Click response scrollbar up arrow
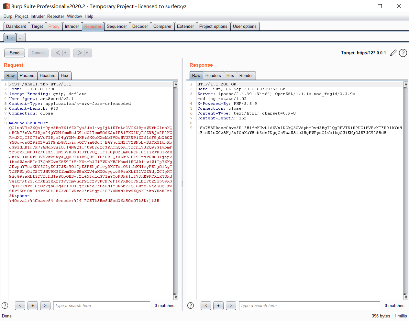Image resolution: width=409 pixels, height=321 pixels. [406, 84]
